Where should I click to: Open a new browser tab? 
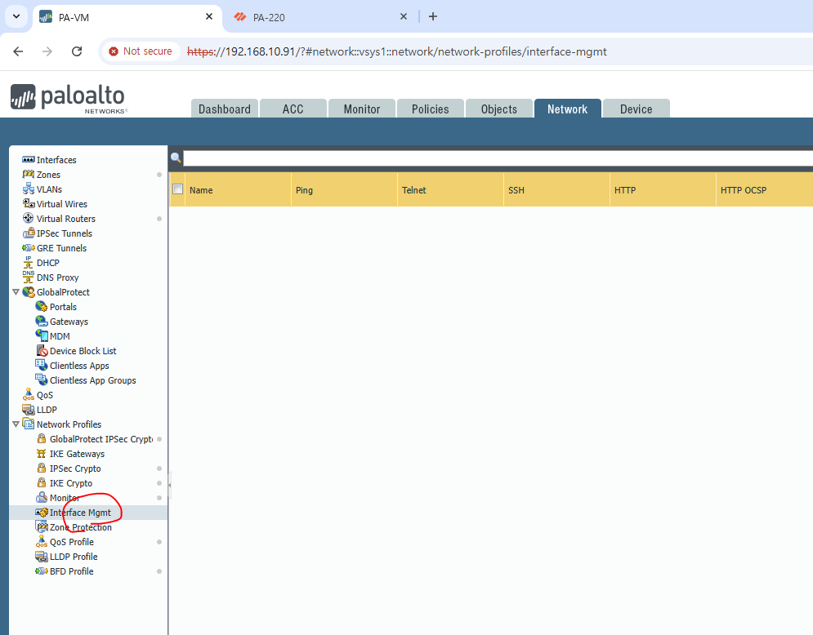coord(433,16)
